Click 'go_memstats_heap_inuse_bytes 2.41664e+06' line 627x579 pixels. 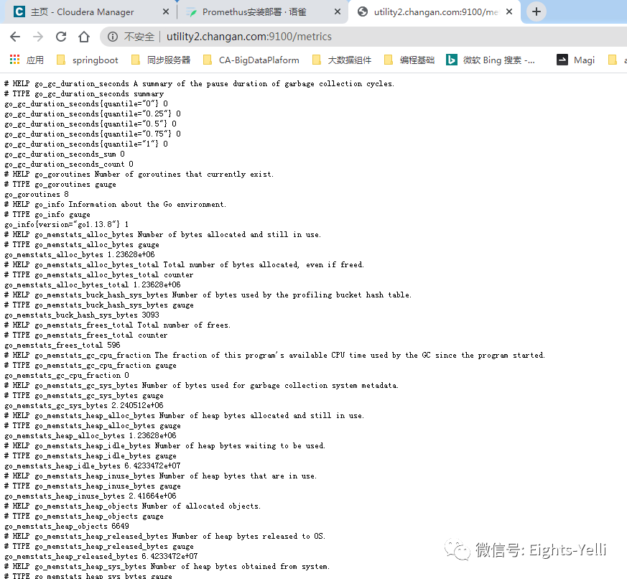tap(90, 496)
